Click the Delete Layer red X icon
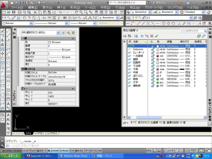Image resolution: width=212 pixels, height=159 pixels. pos(152,36)
